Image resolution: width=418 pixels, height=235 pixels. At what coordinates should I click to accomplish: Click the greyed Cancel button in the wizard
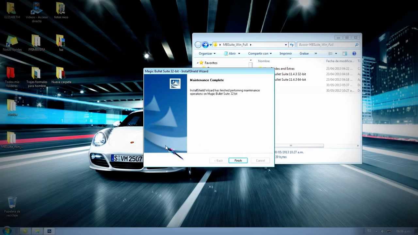pos(260,161)
